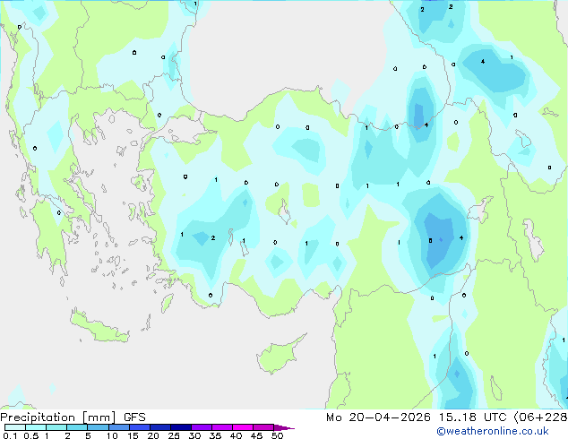Image resolution: width=568 pixels, height=439 pixels.
Task: Pick the 45–50 mm legend swatch
Action: tap(263, 427)
